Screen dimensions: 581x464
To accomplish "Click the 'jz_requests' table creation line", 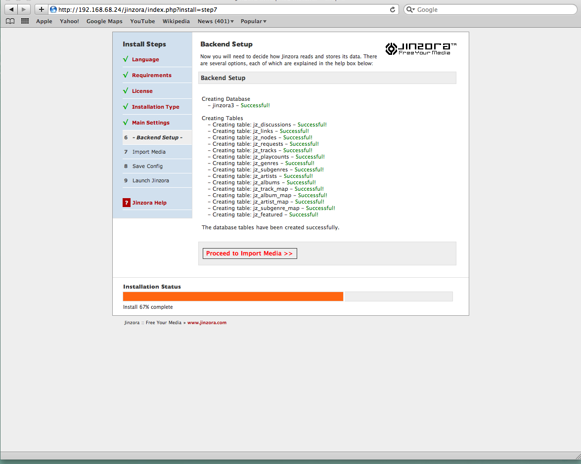I will [264, 144].
